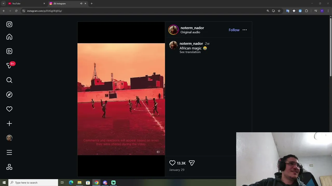Viewport: 332px width, 186px height.
Task: Open noterm_nador username in the caption
Action: pyautogui.click(x=191, y=44)
